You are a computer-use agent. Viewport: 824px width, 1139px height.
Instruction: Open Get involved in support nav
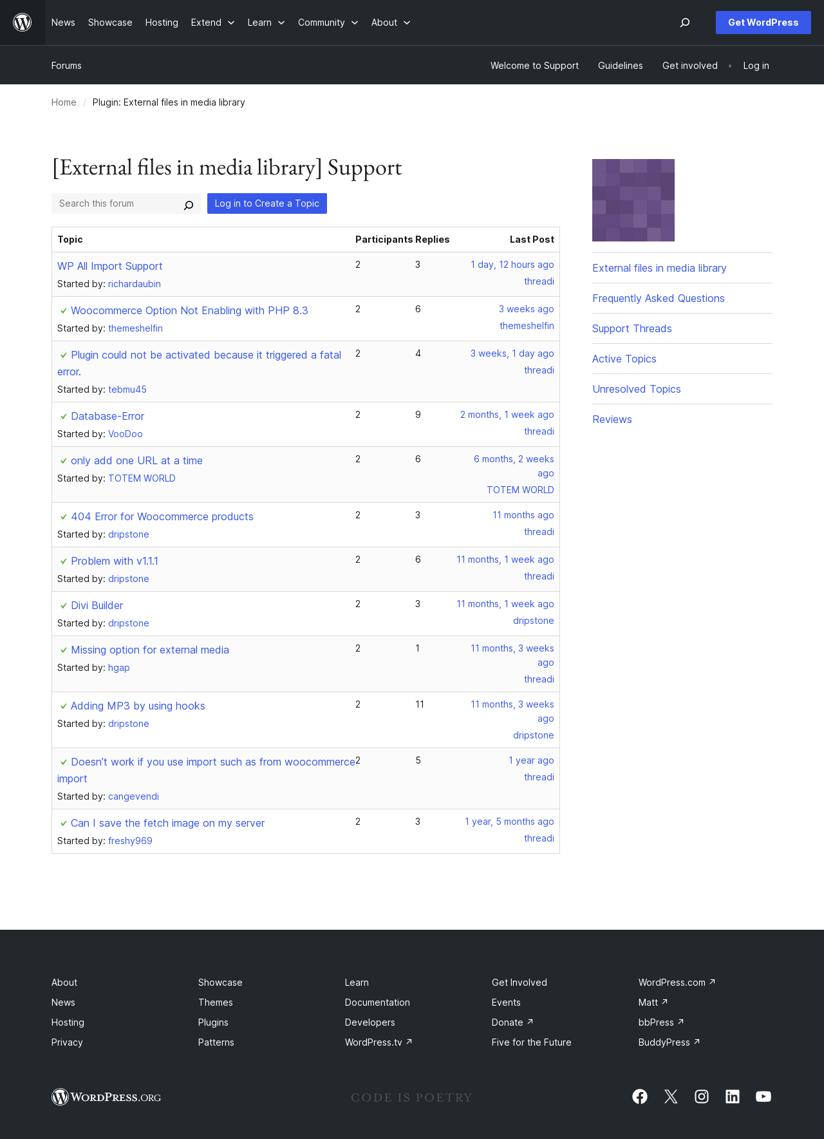[x=690, y=66]
